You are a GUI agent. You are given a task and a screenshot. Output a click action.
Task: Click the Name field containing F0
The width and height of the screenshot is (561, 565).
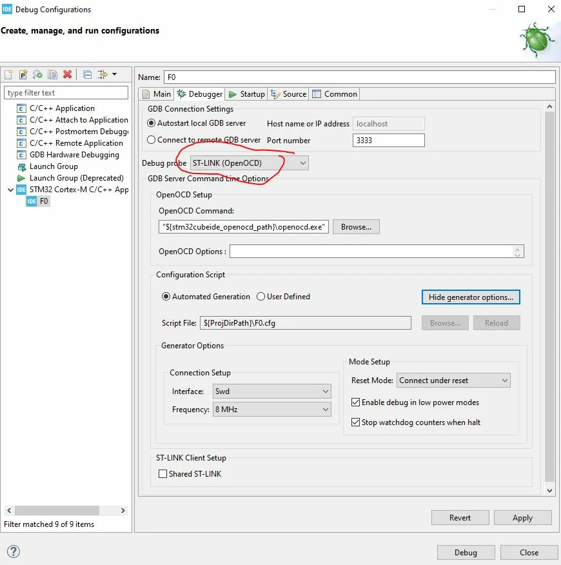click(360, 77)
